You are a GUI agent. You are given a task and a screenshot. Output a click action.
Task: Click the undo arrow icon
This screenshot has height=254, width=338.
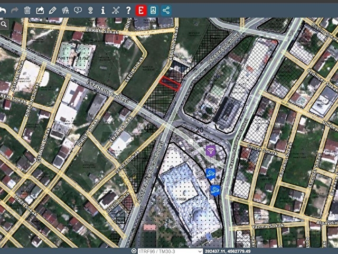(x=3, y=10)
